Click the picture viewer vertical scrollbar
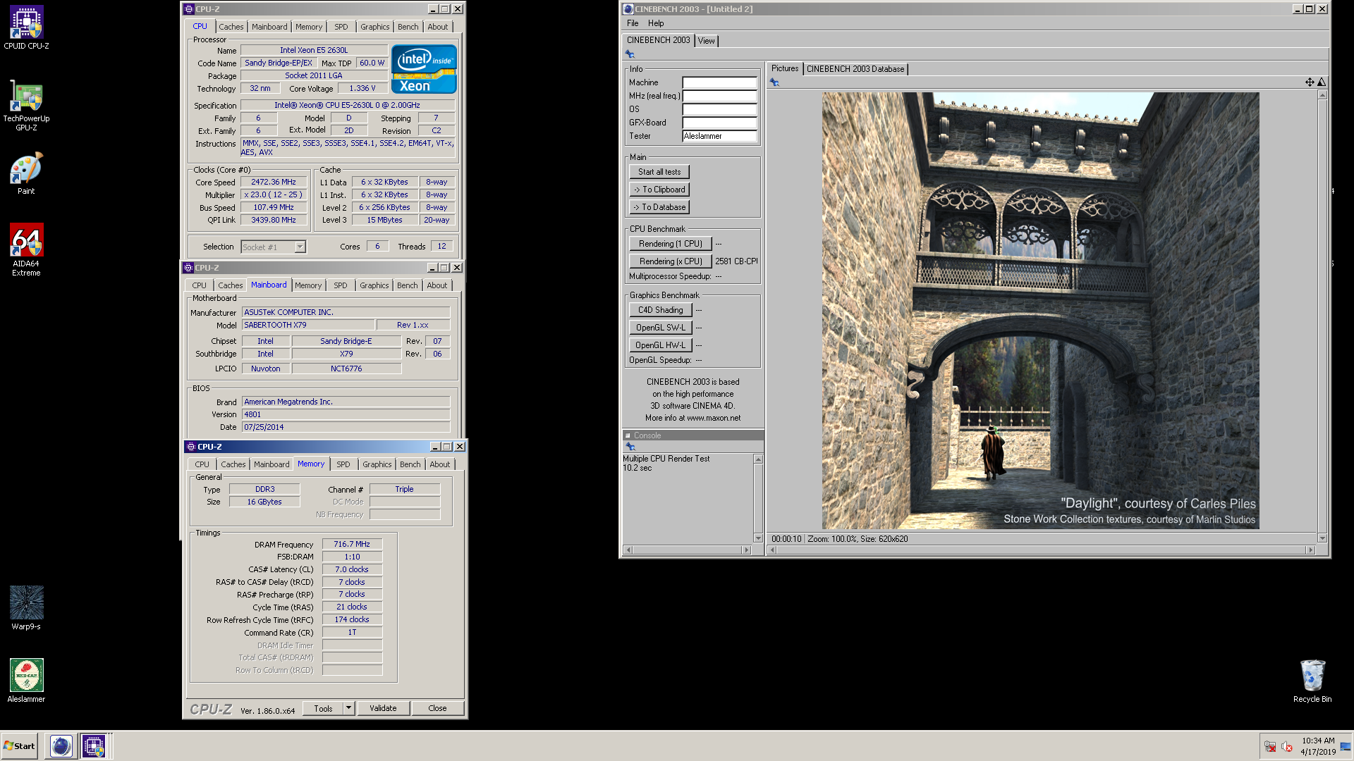Viewport: 1354px width, 761px height. tap(1322, 316)
